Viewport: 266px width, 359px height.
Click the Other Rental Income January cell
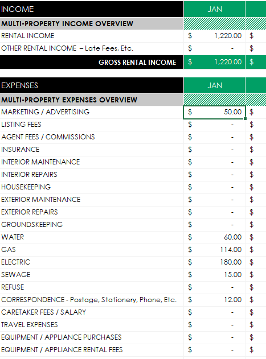pyautogui.click(x=214, y=48)
